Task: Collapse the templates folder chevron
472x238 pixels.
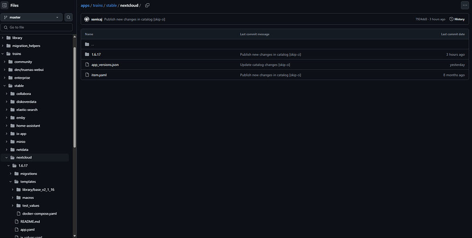Action: [x=11, y=181]
